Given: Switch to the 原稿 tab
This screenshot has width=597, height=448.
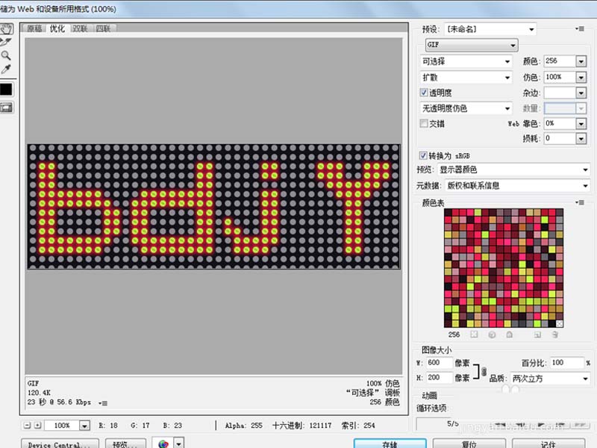Looking at the screenshot, I should [x=34, y=28].
